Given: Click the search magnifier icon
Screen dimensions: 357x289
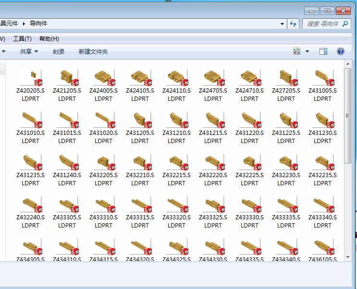Looking at the screenshot, I should [345, 24].
